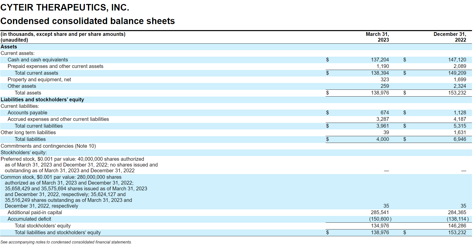Click the value 285,541

380,212
